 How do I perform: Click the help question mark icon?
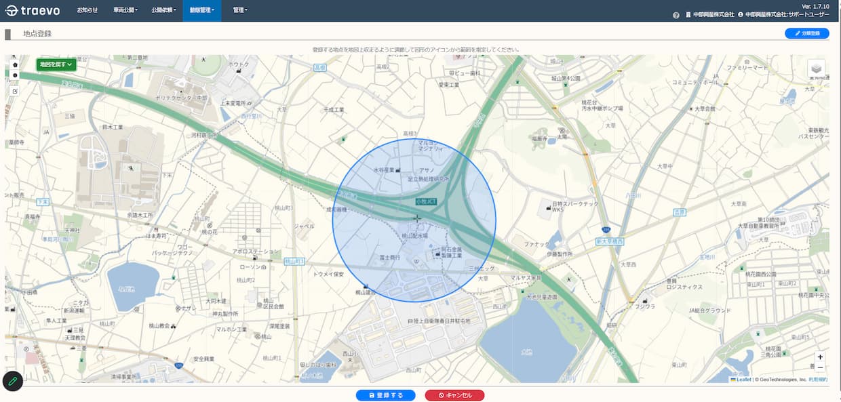point(676,15)
